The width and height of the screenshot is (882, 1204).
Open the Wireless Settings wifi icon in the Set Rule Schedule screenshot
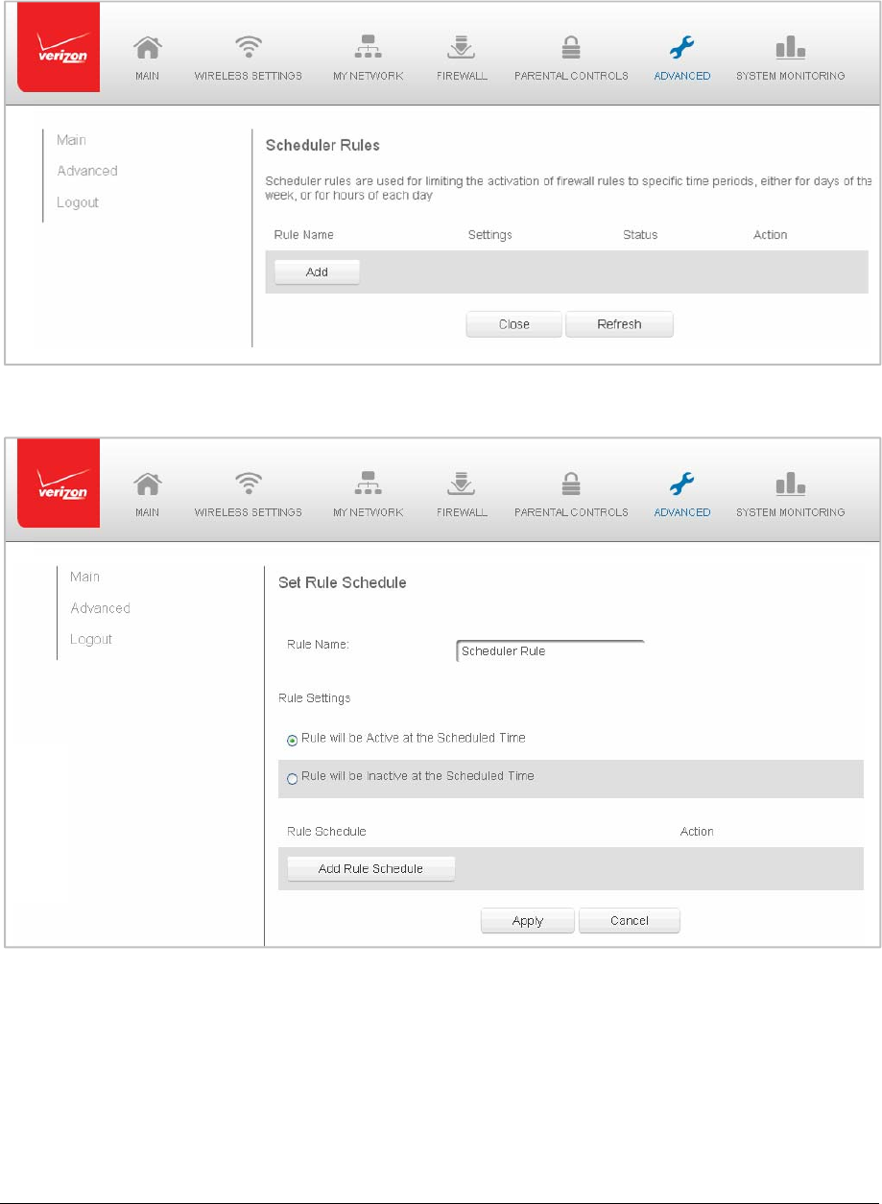(249, 484)
